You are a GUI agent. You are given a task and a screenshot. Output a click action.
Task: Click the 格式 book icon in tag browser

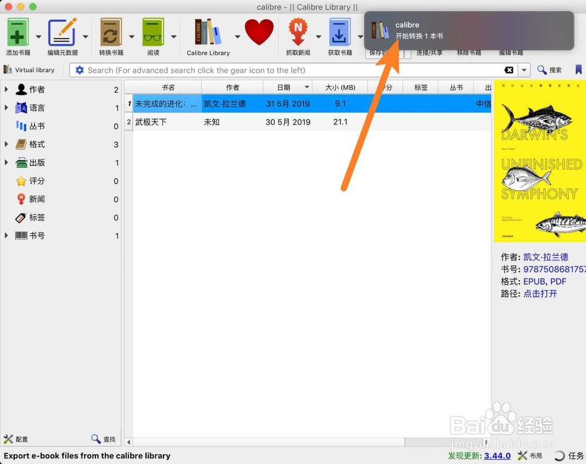(21, 144)
